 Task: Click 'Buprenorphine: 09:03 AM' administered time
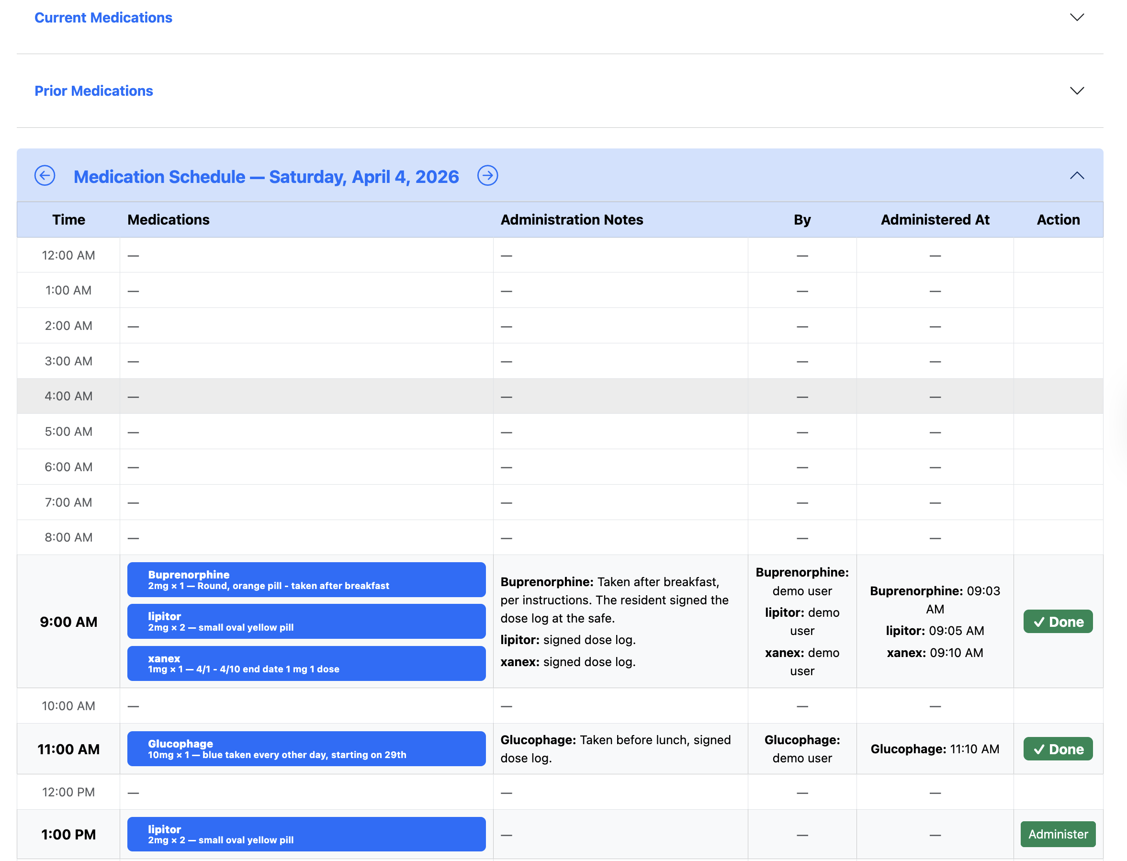point(935,600)
